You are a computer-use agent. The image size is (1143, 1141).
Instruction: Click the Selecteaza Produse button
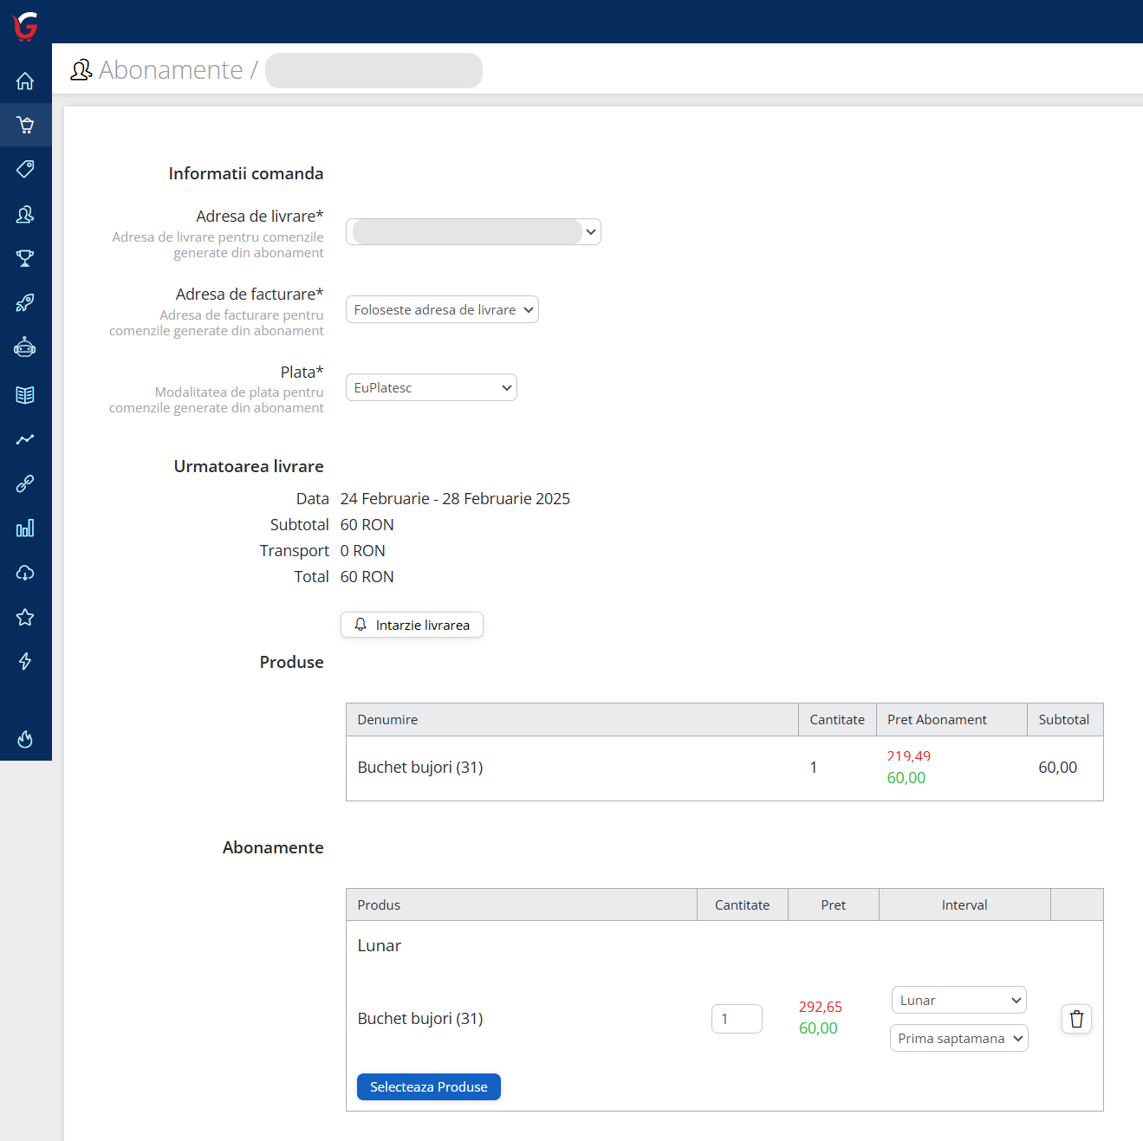tap(429, 1086)
